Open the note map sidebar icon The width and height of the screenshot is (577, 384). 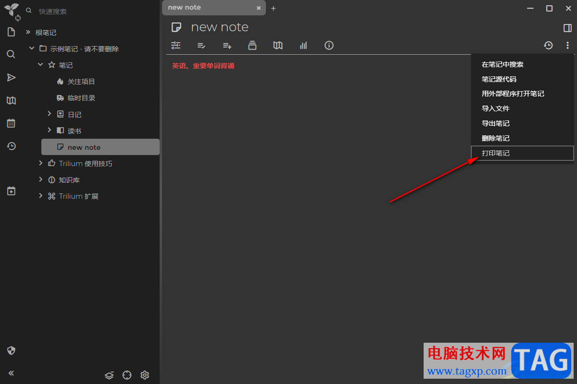point(11,100)
